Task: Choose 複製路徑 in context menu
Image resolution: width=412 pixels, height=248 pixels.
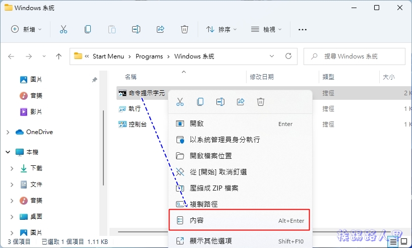Action: pos(240,204)
